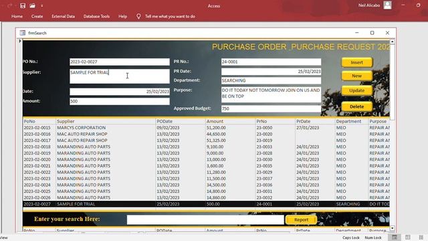The height and width of the screenshot is (241, 428).
Task: Click the record selector arrow on form
Action: [x=19, y=41]
